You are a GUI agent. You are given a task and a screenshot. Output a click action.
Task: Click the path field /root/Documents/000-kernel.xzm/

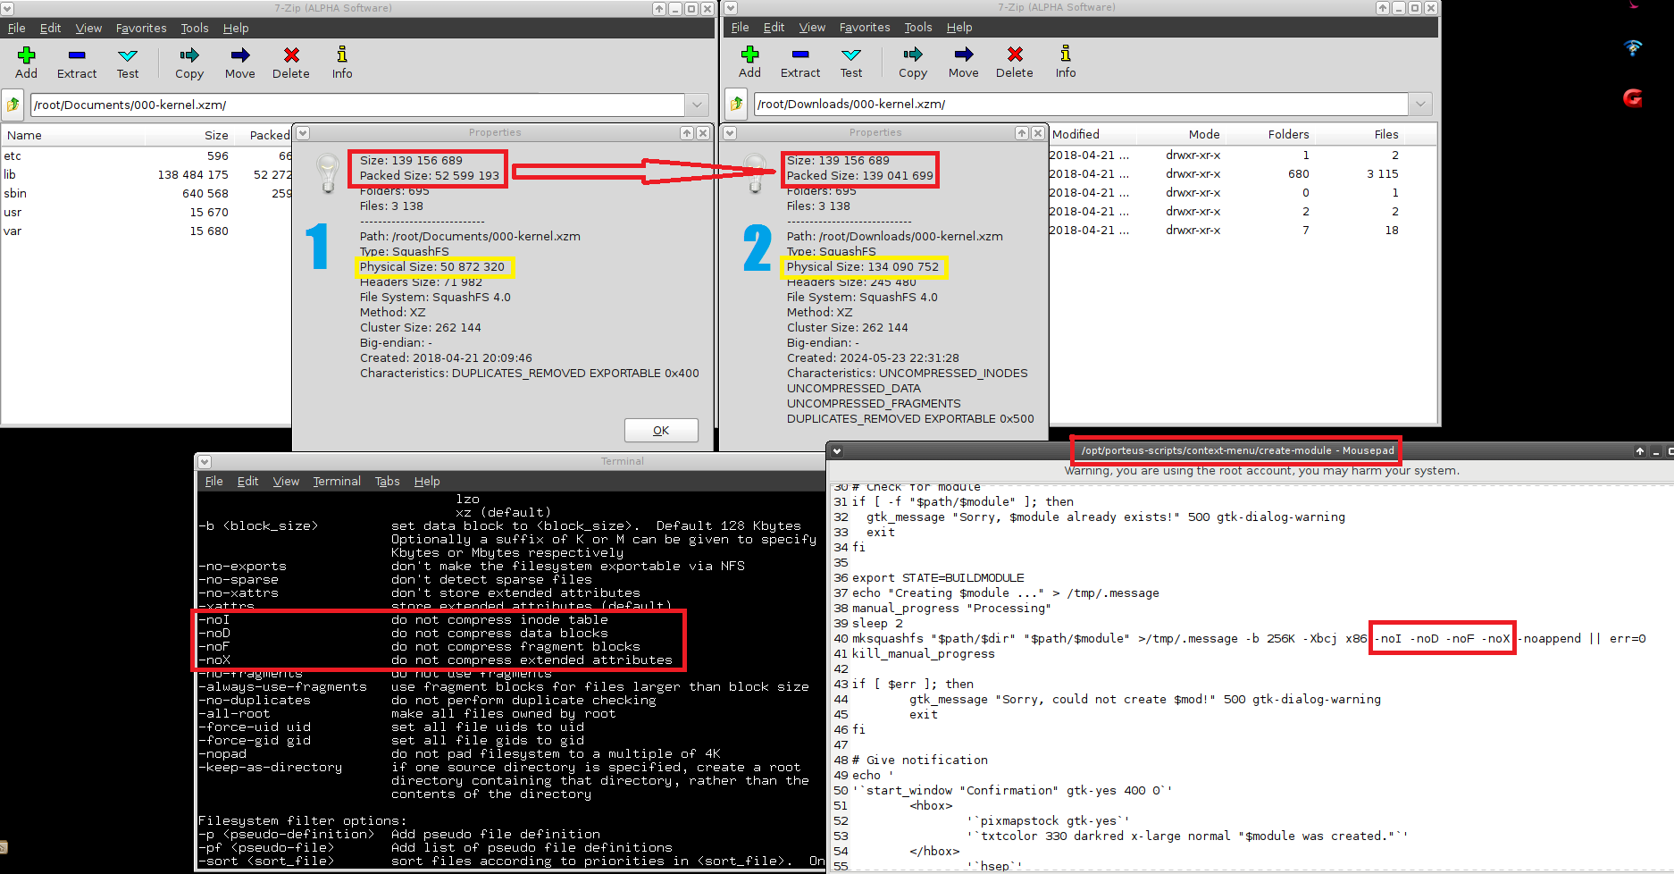click(x=357, y=105)
